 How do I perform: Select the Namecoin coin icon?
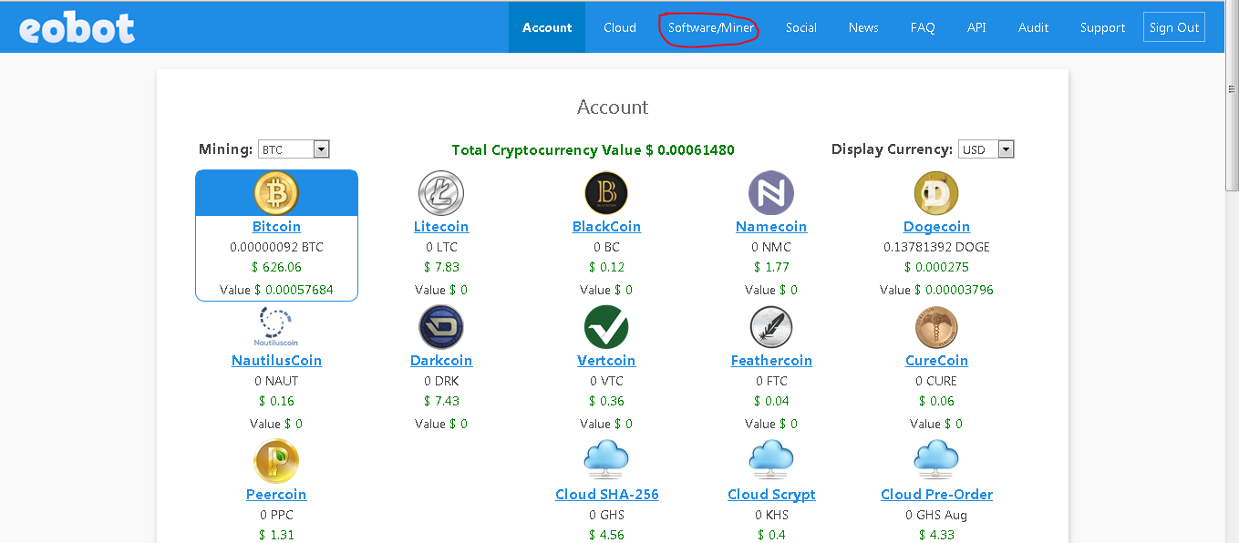[771, 193]
